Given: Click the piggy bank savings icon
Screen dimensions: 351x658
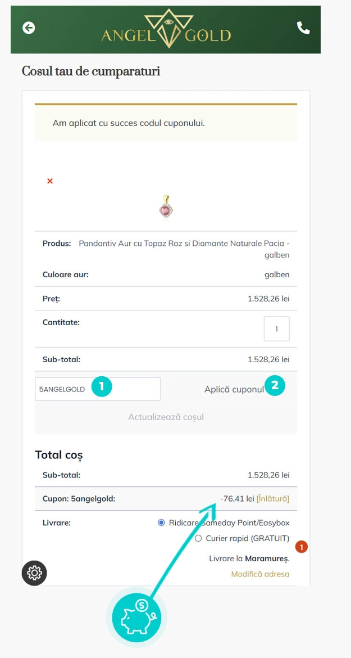Looking at the screenshot, I should pyautogui.click(x=137, y=617).
